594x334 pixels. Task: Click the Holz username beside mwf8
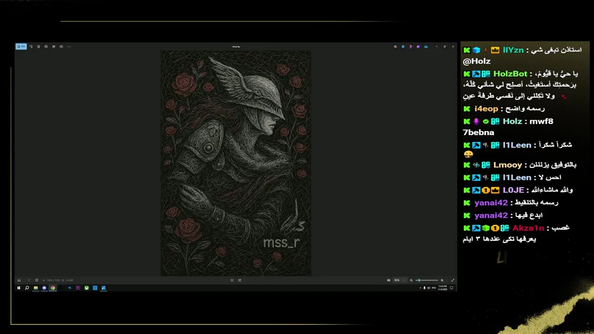point(512,121)
